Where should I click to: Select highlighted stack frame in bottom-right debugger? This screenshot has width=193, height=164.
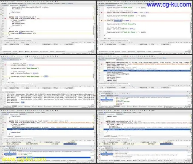(107, 154)
